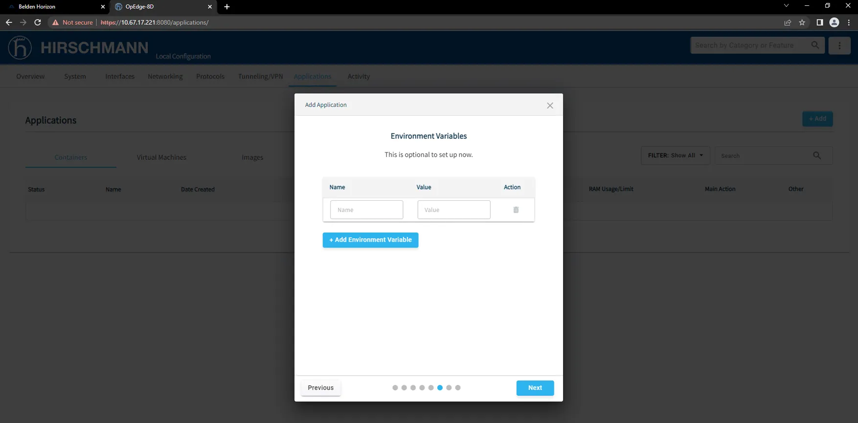Screen dimensions: 858x423
Task: Jump to the last wizard step dot
Action: (458, 388)
